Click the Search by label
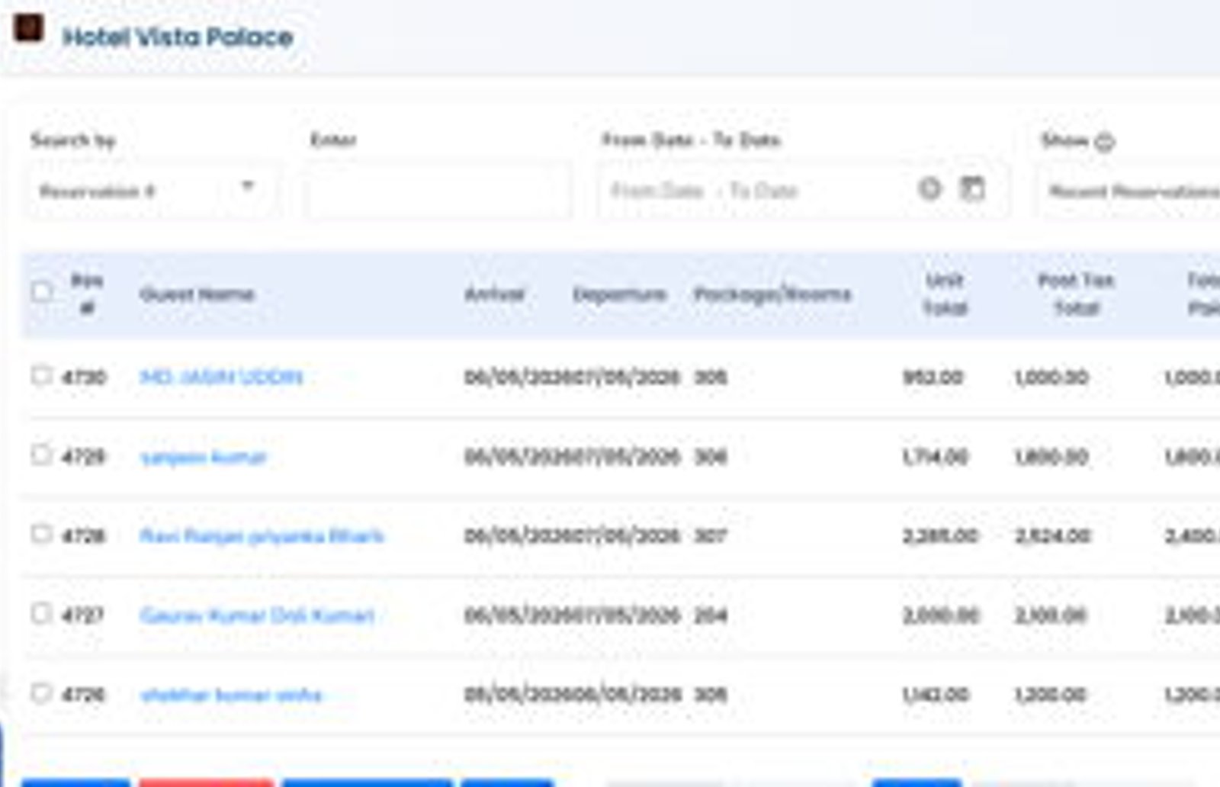This screenshot has width=1220, height=787. pyautogui.click(x=72, y=140)
